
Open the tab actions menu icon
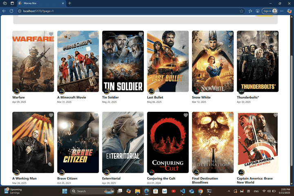(12, 3)
